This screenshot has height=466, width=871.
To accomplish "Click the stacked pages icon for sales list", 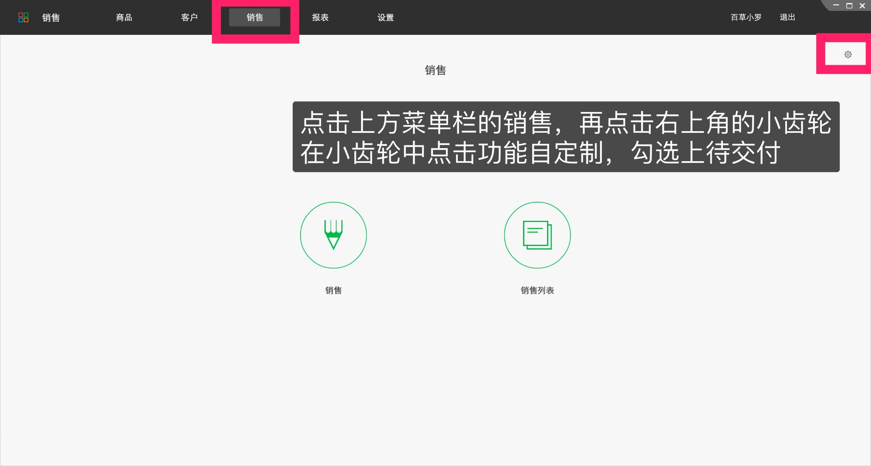I will 537,235.
